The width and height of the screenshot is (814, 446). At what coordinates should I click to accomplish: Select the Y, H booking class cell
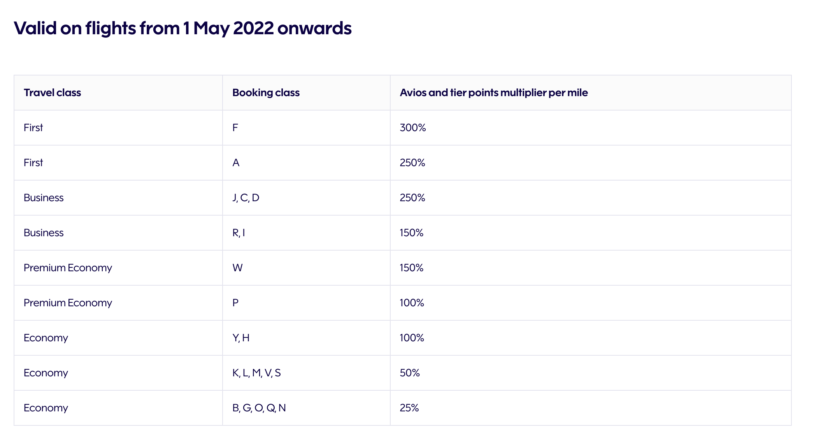[306, 338]
